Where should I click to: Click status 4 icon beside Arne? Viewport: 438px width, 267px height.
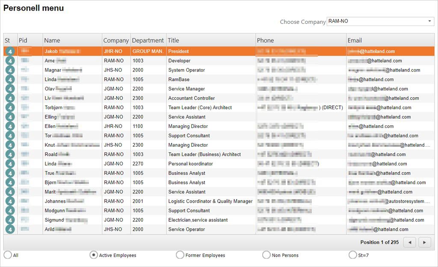point(10,61)
